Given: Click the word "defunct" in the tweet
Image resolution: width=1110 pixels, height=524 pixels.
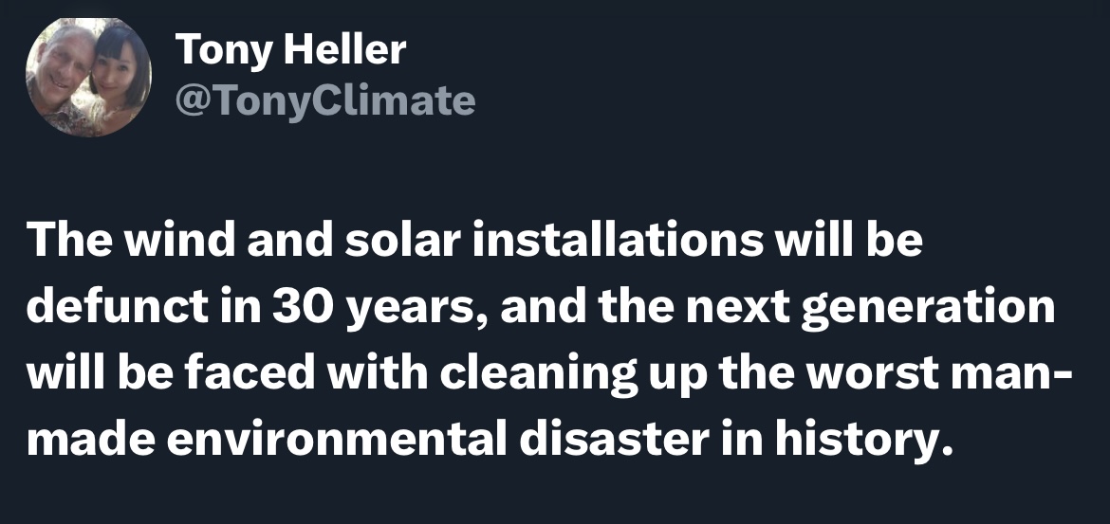Looking at the screenshot, I should click(118, 305).
